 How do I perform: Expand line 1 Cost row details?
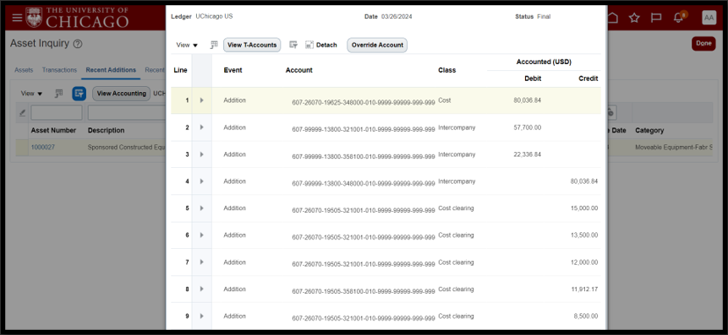click(201, 100)
